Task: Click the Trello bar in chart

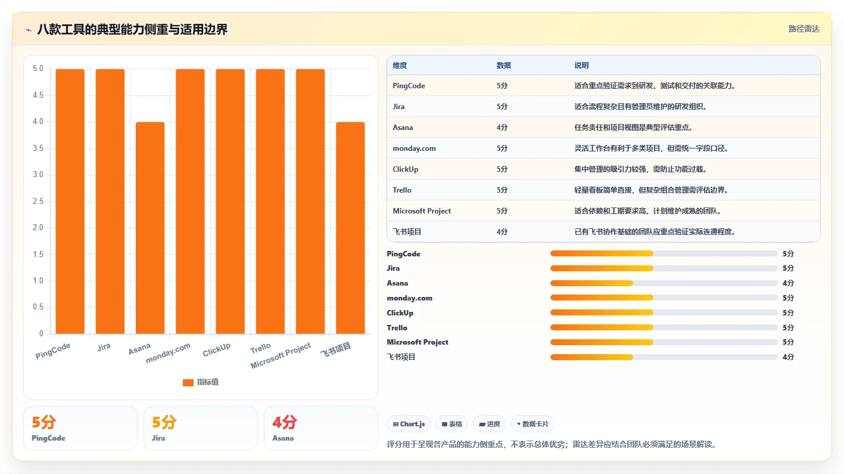Action: (270, 202)
